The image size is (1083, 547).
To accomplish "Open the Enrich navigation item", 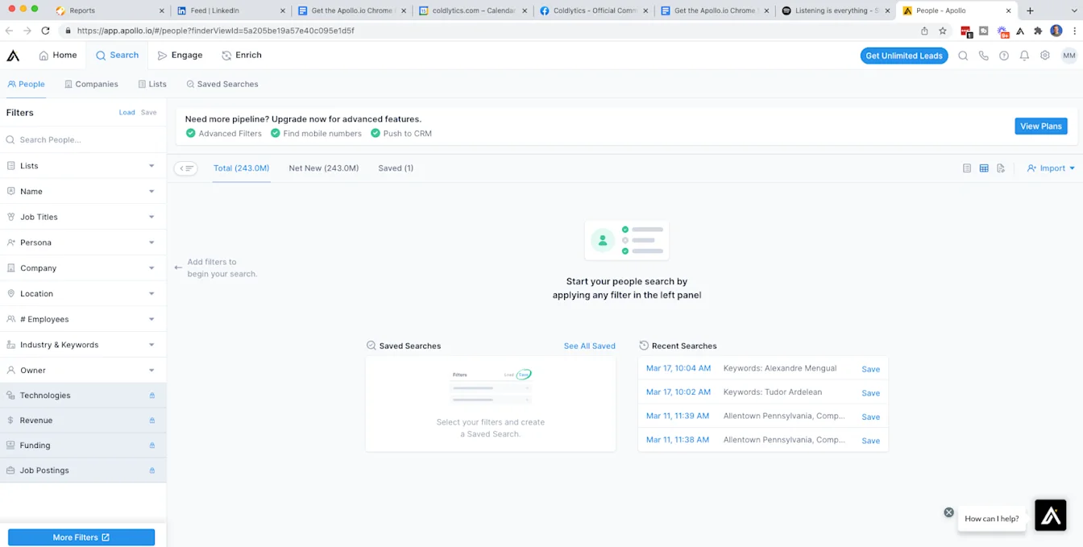I will click(242, 56).
